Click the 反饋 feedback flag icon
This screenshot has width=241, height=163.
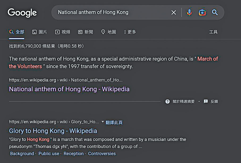pos(205,101)
